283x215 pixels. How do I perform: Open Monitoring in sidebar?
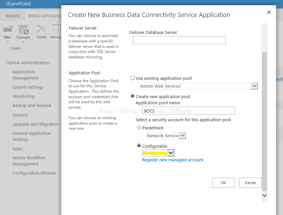tap(23, 96)
